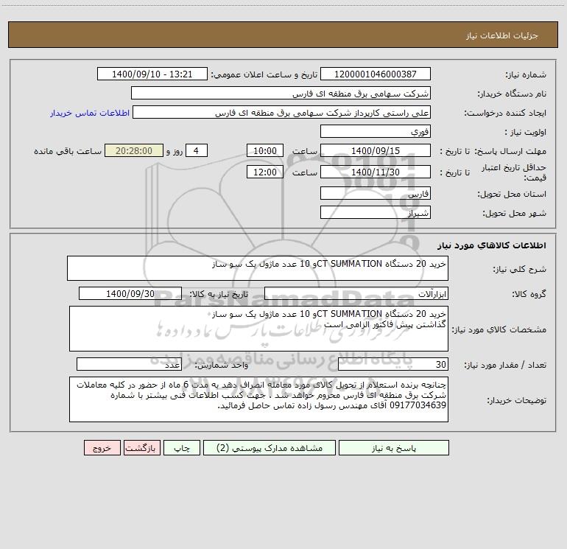This screenshot has height=549, width=567.
Task: Click the نام دستگاه خریدار label
Action: click(x=512, y=94)
